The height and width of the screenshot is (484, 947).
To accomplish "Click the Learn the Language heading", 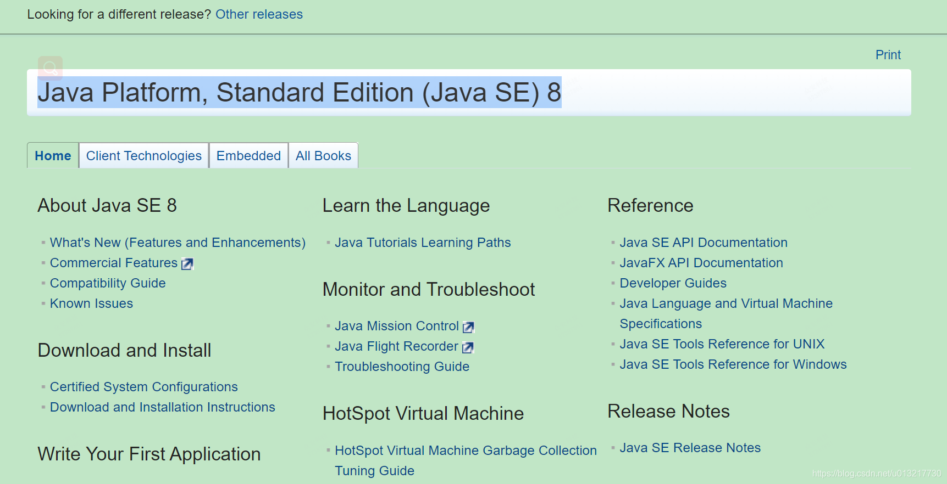I will [406, 206].
